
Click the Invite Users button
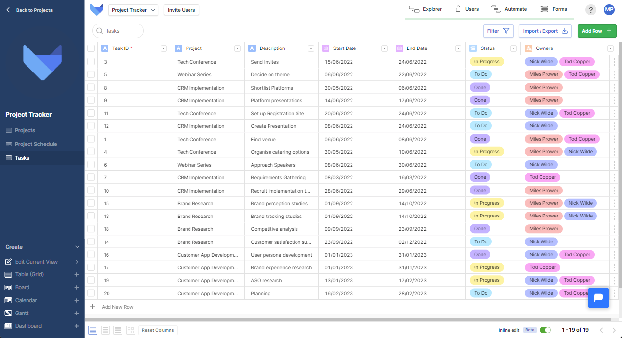(181, 10)
